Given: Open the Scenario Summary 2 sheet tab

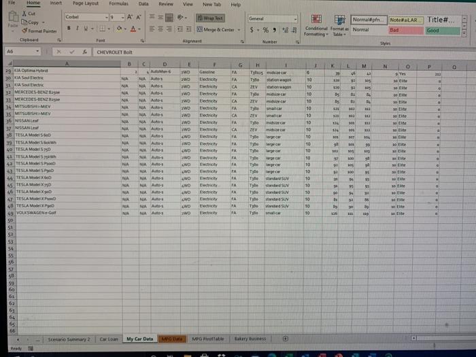Looking at the screenshot, I should pyautogui.click(x=69, y=339).
